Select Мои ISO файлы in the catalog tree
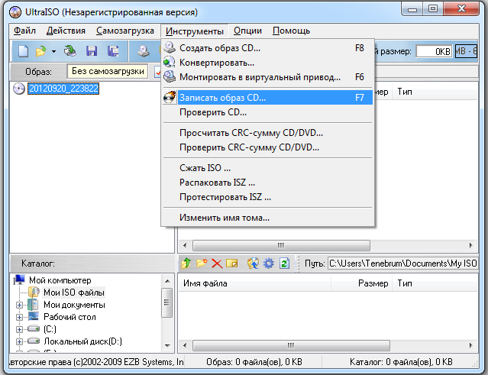 pos(74,293)
